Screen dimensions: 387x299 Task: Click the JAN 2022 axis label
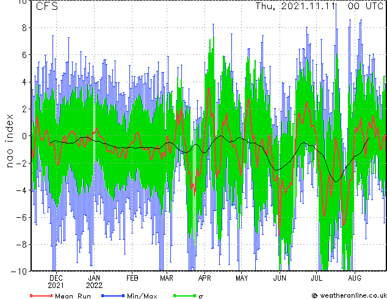(x=94, y=282)
